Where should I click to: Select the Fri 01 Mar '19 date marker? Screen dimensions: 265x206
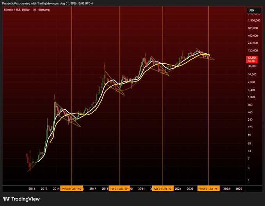click(119, 189)
